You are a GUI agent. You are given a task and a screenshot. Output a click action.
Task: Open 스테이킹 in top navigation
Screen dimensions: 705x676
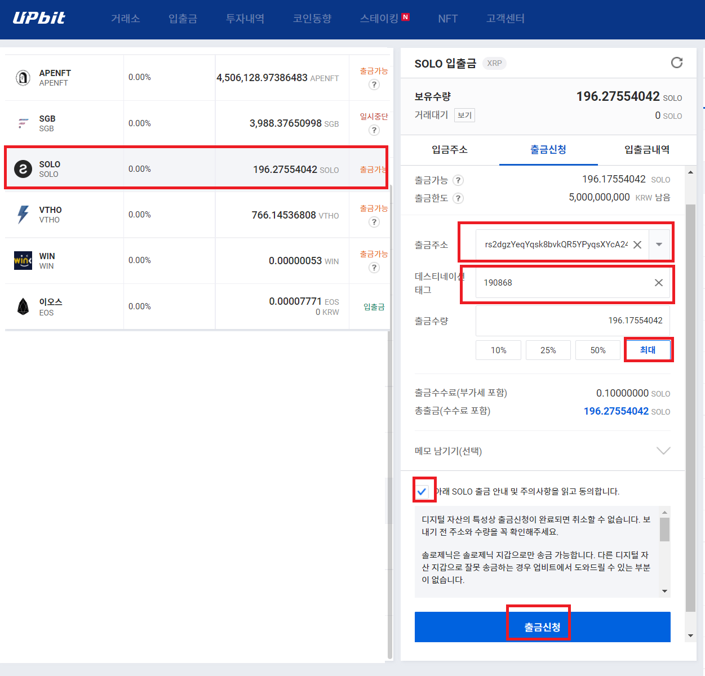(379, 19)
